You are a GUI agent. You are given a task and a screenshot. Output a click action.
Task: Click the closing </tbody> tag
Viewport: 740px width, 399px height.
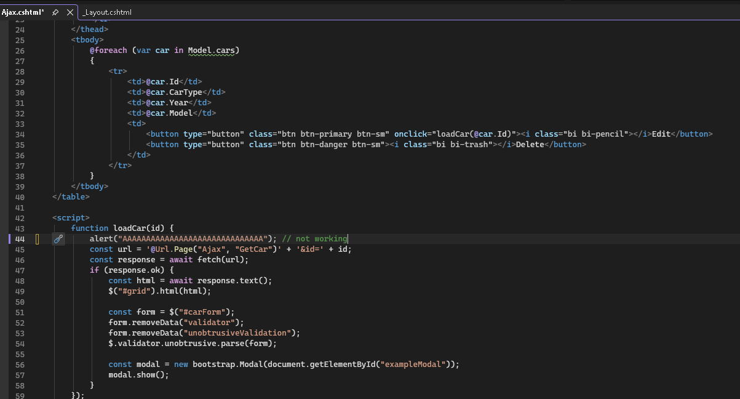(x=90, y=187)
